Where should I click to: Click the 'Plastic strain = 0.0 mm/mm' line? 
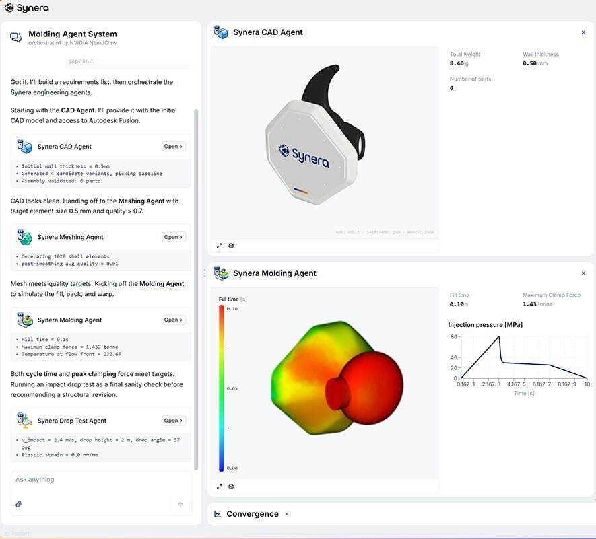point(59,455)
